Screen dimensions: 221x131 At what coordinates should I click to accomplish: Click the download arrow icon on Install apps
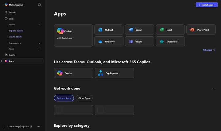[199, 5]
